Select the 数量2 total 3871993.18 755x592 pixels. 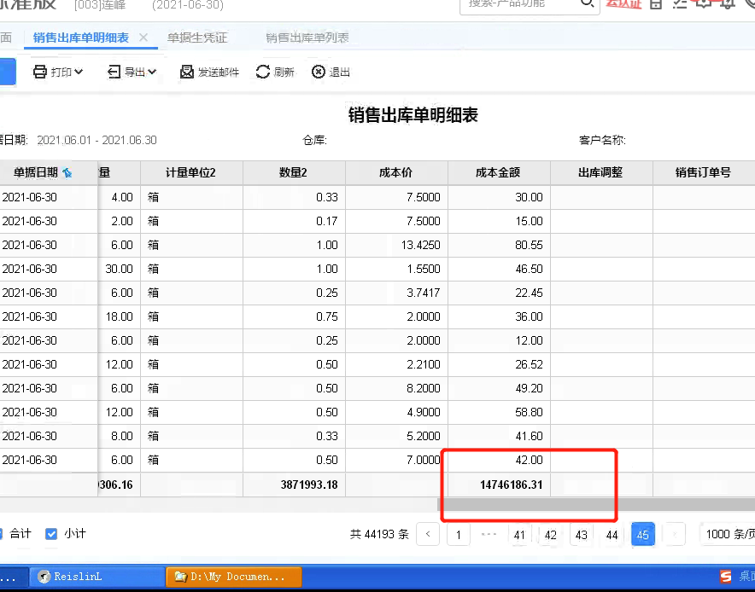click(294, 485)
